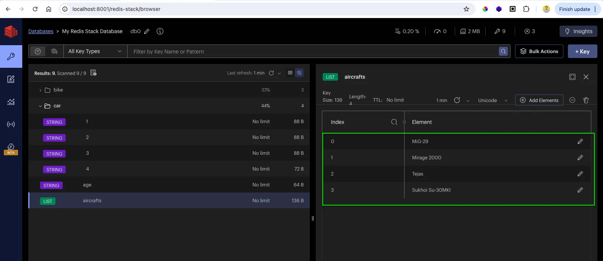Click the Redis logo icon in sidebar
The width and height of the screenshot is (603, 261).
click(x=11, y=32)
